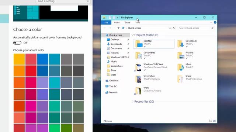This screenshot has height=132, width=236.
Task: Expand the Recent files group
Action: point(133,102)
